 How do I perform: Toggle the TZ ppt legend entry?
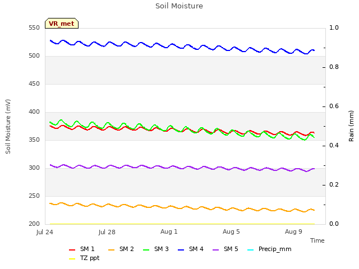tap(84, 258)
